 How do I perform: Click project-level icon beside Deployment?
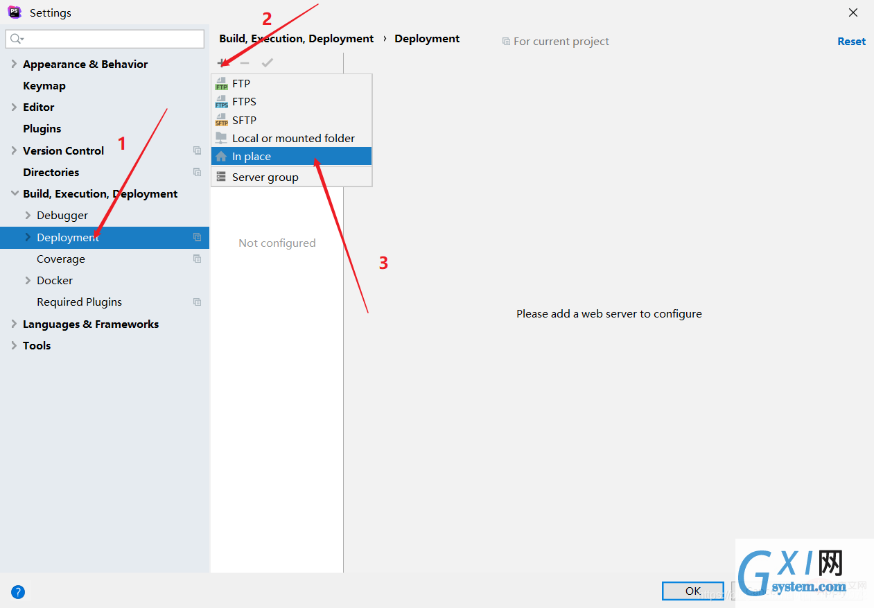tap(197, 237)
